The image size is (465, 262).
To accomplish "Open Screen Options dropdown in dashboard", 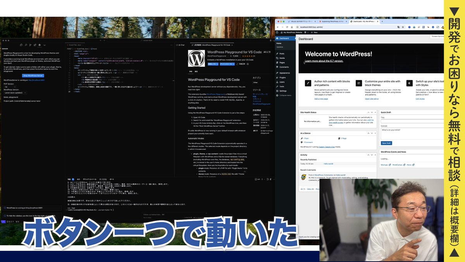I will click(437, 36).
